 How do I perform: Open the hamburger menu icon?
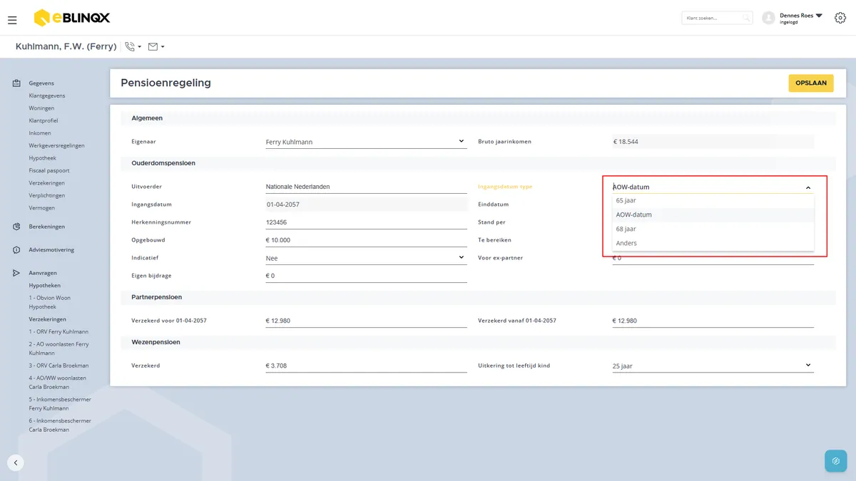(12, 20)
